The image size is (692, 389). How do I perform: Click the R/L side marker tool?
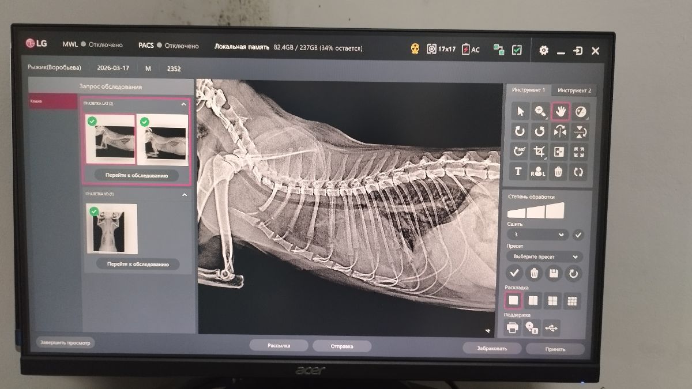(x=539, y=171)
